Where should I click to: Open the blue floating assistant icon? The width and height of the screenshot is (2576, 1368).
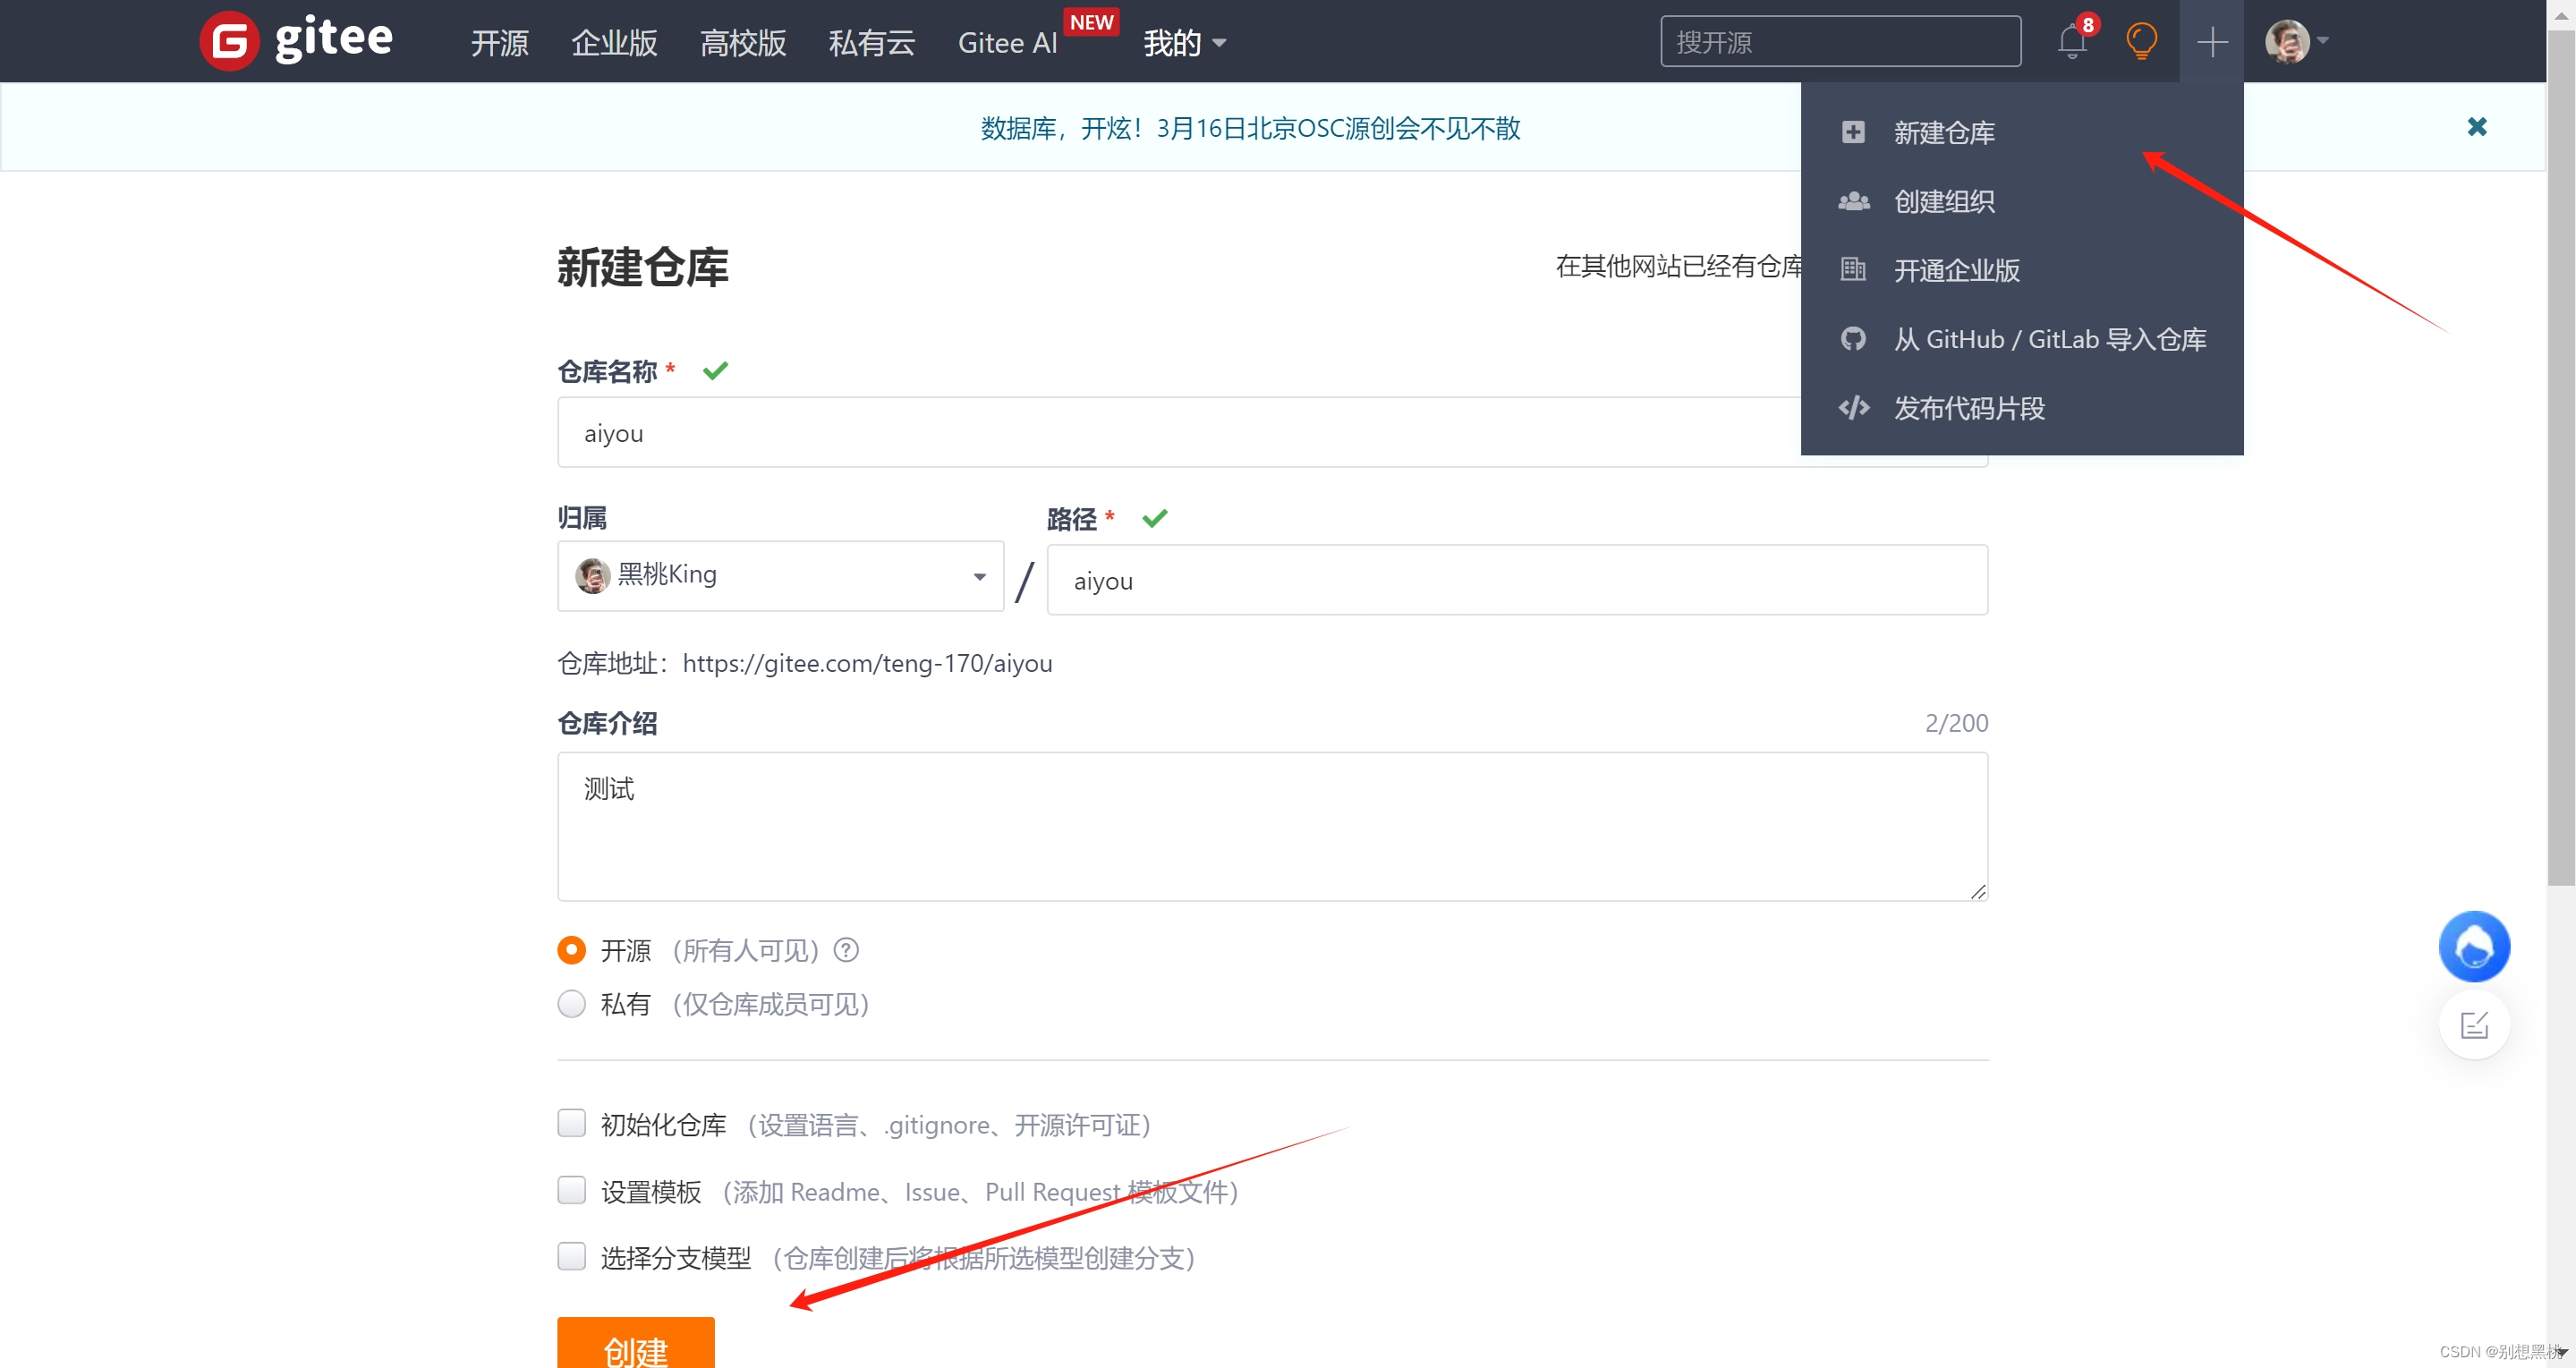2473,946
